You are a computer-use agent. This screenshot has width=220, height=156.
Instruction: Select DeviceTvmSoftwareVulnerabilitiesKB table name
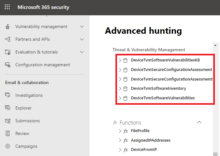tap(165, 60)
